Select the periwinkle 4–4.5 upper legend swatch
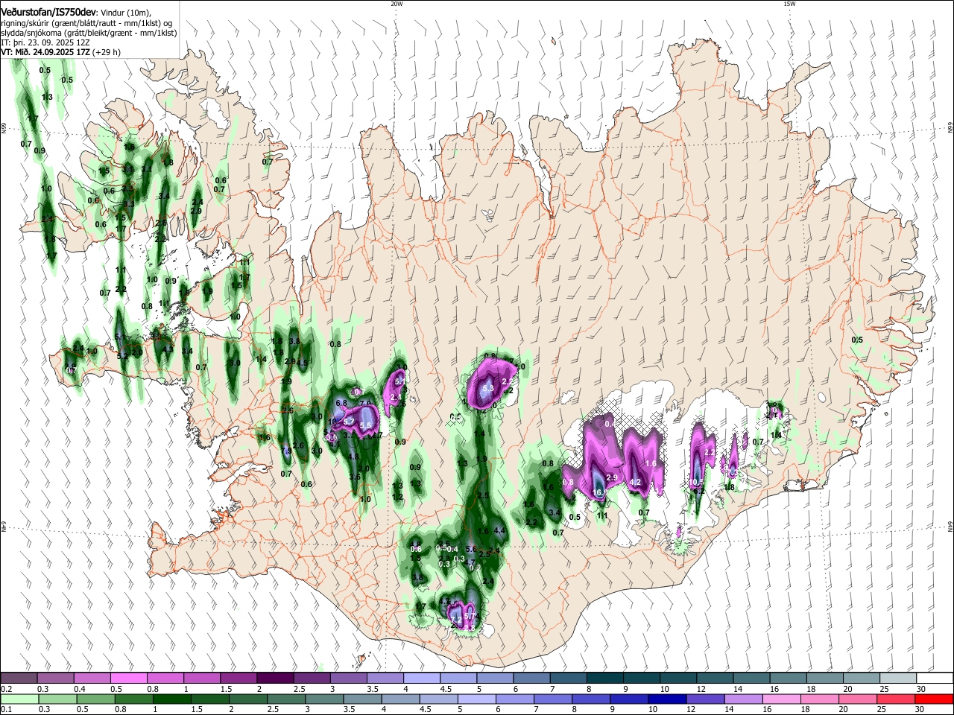 tap(422, 678)
